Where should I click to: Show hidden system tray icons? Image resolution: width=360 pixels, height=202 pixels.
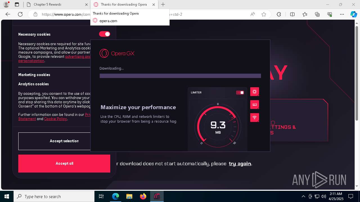pos(303,196)
